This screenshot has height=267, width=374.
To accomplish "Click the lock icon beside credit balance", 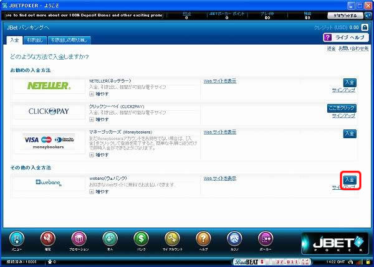I will [365, 27].
